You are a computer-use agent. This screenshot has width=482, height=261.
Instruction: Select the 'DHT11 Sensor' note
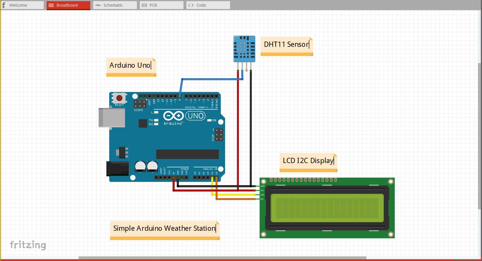(287, 46)
